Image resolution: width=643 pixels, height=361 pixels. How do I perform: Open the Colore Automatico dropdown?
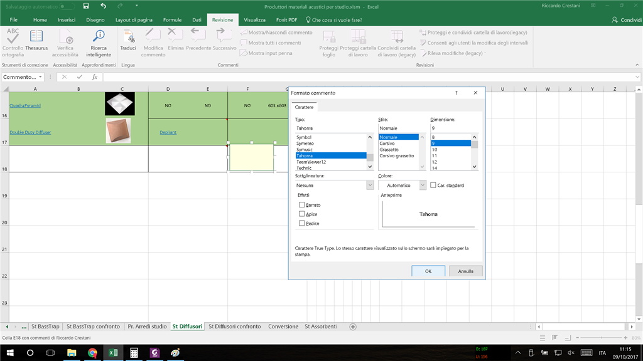(x=423, y=186)
